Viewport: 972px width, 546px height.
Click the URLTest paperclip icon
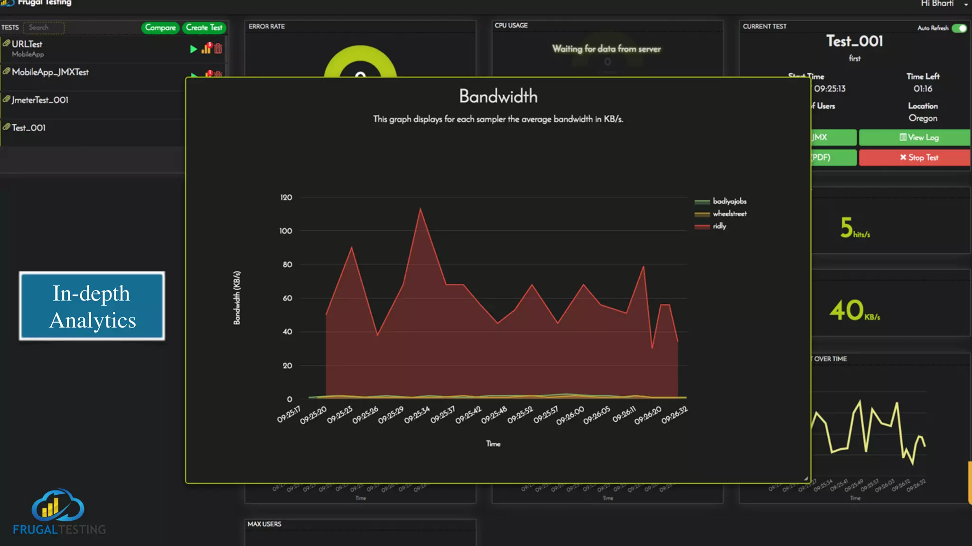coord(6,44)
